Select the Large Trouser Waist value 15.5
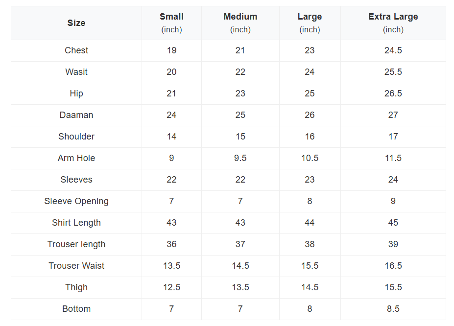Viewport: 454px width, 326px height. point(310,266)
